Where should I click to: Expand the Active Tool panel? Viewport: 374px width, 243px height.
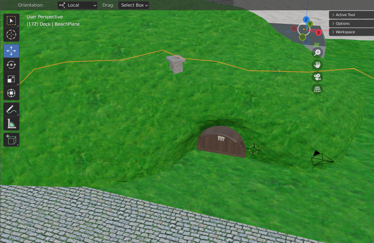click(x=351, y=15)
